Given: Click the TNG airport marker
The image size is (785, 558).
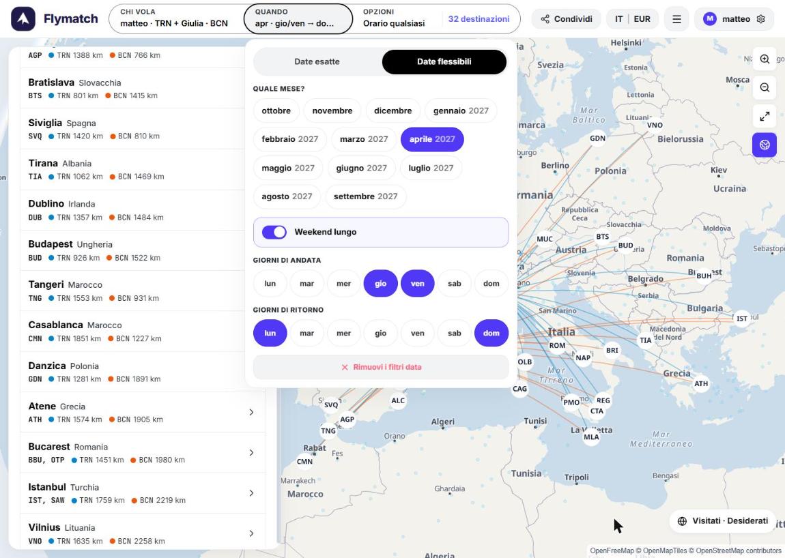Looking at the screenshot, I should click(x=328, y=431).
